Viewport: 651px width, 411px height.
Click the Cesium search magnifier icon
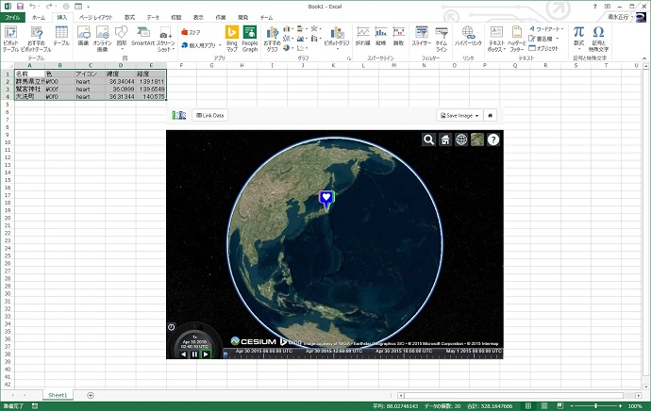[428, 140]
